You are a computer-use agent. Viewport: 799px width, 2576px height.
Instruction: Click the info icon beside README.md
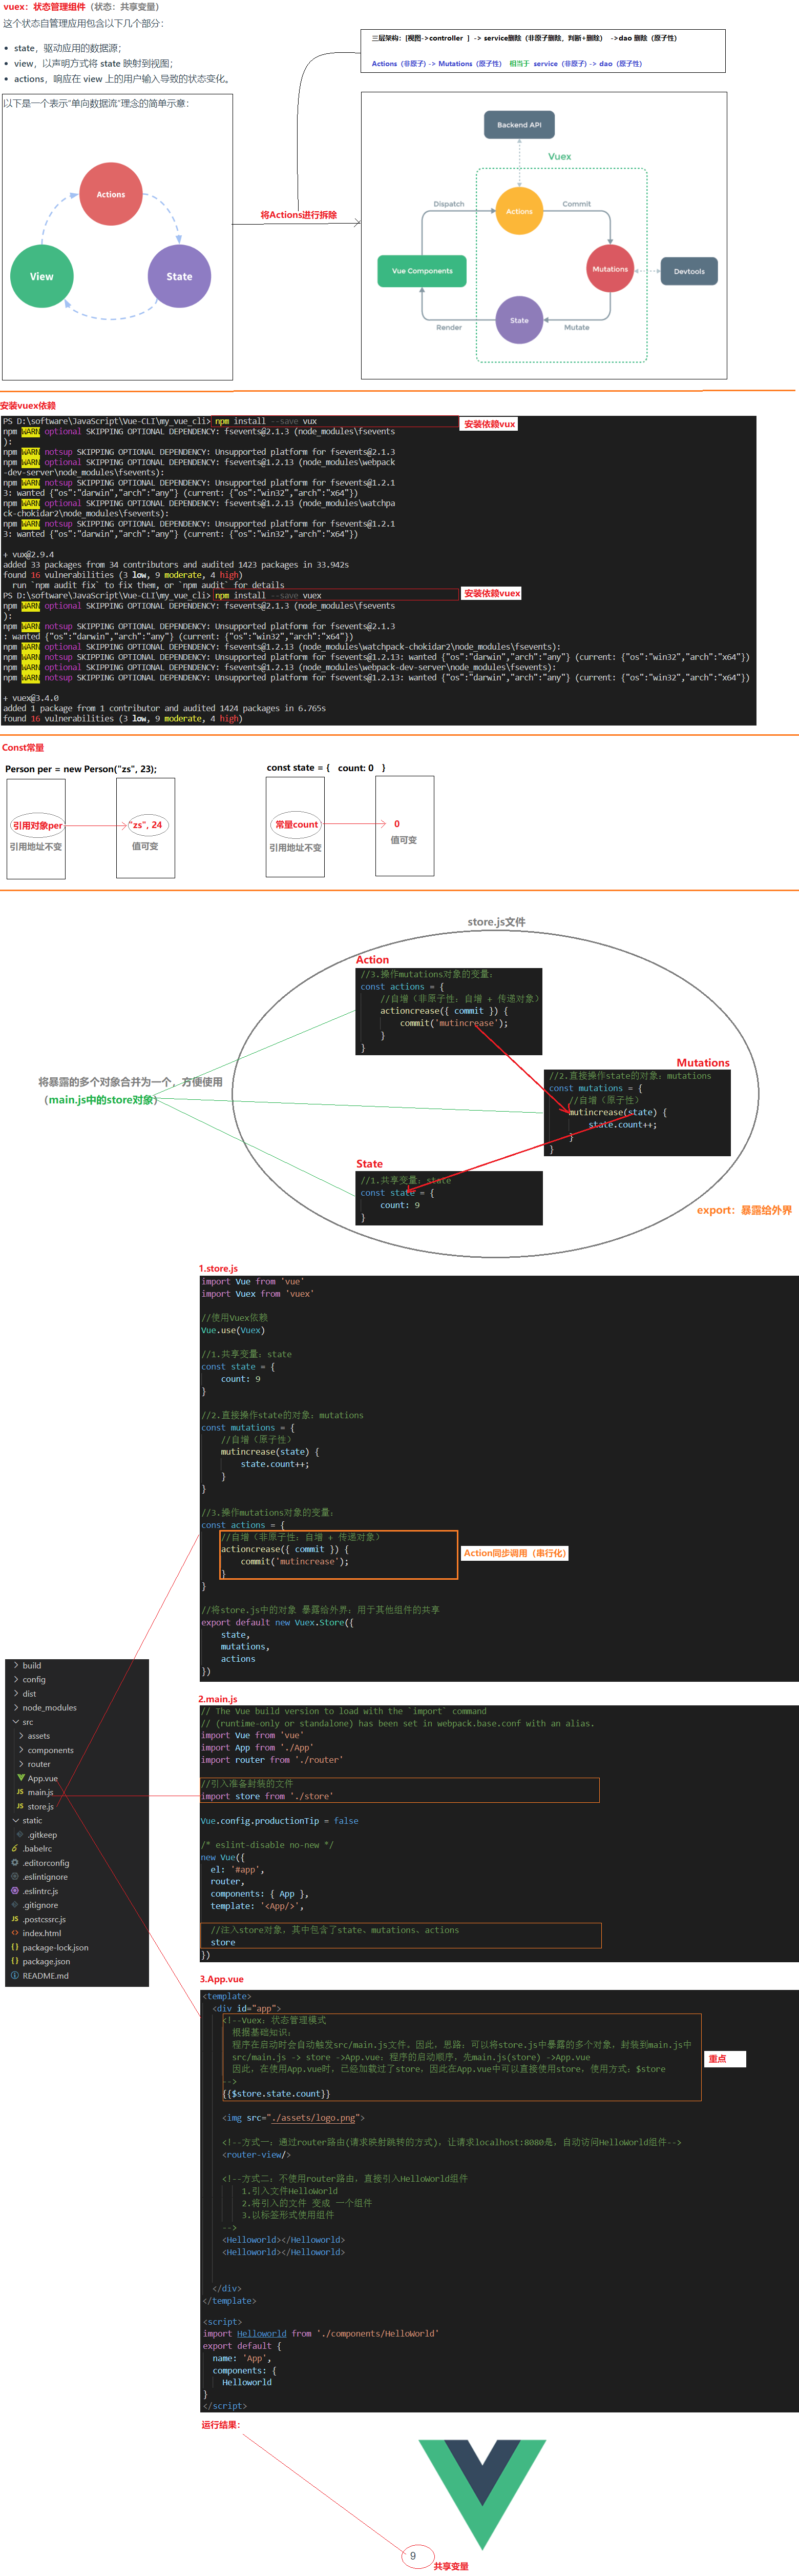pyautogui.click(x=15, y=1975)
